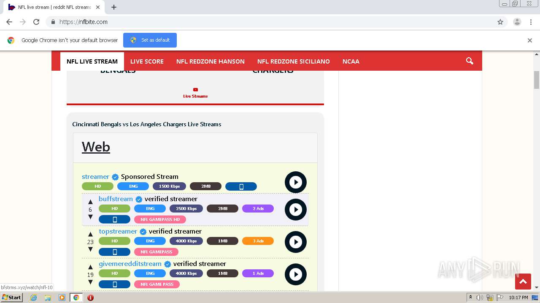
Task: Open NFL REDZONE SICILIANO page
Action: 294,61
